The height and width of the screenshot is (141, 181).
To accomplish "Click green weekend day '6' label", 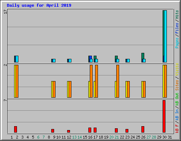I will [38, 137].
